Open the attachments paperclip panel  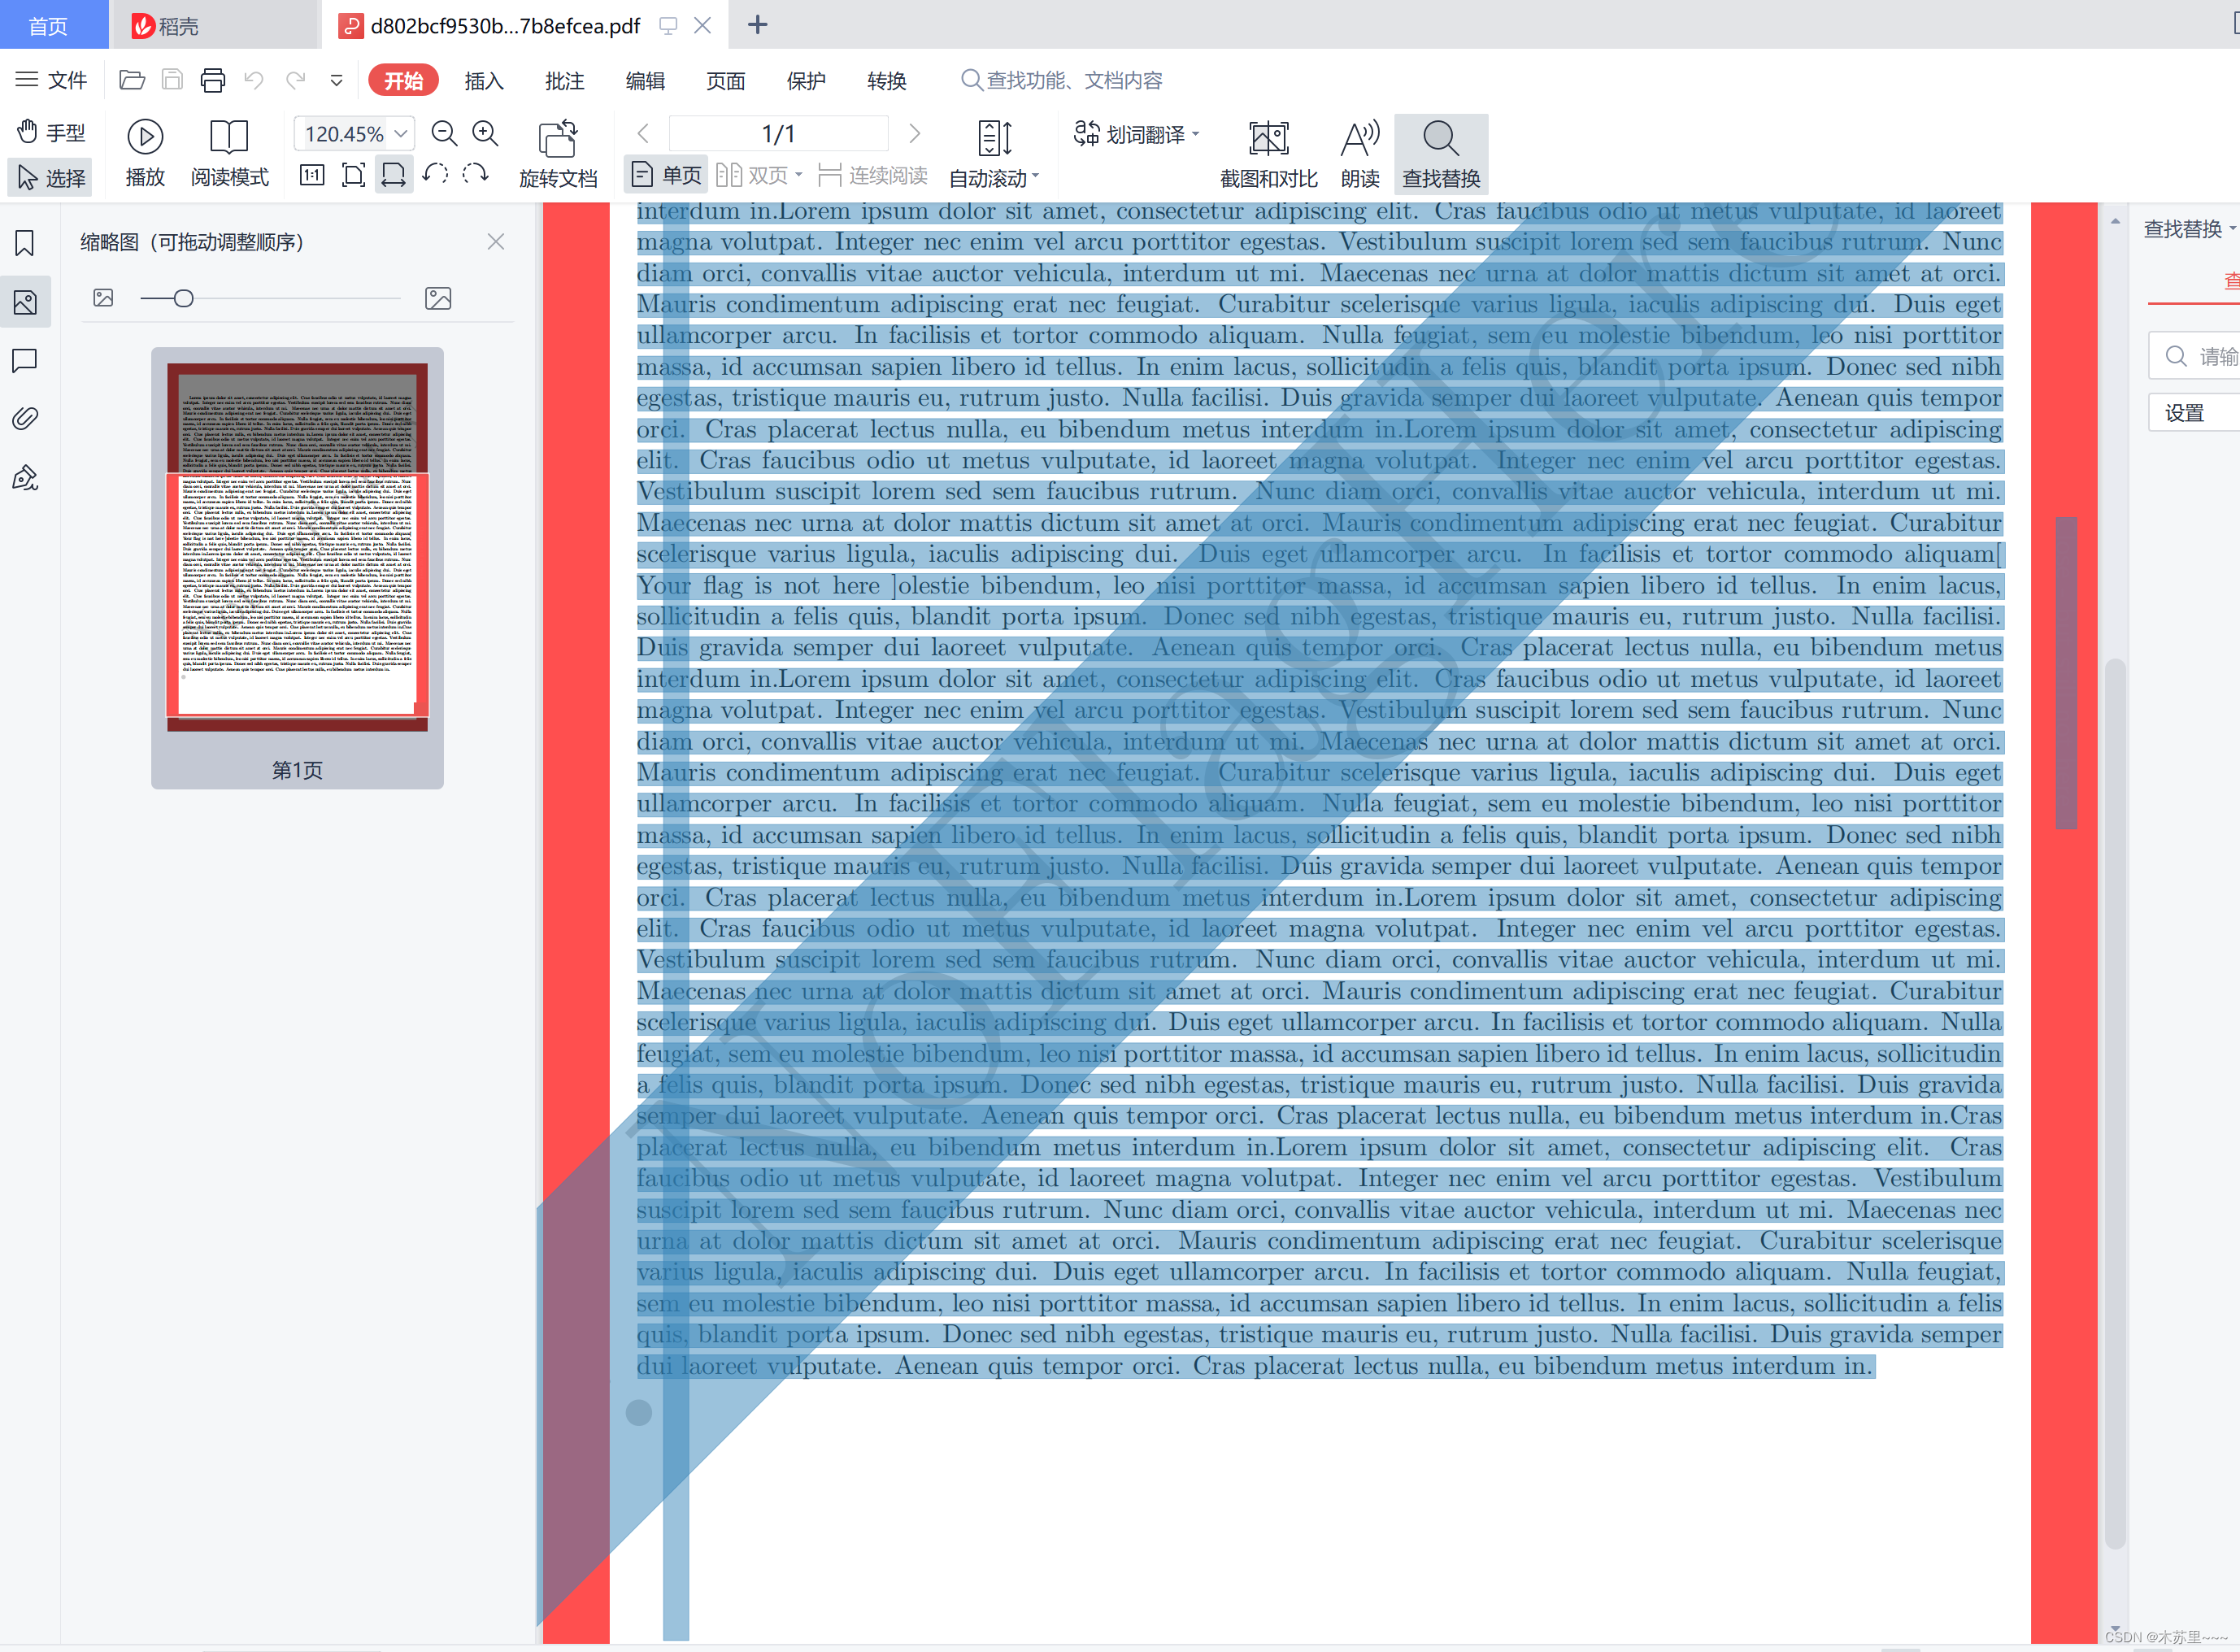[x=25, y=418]
